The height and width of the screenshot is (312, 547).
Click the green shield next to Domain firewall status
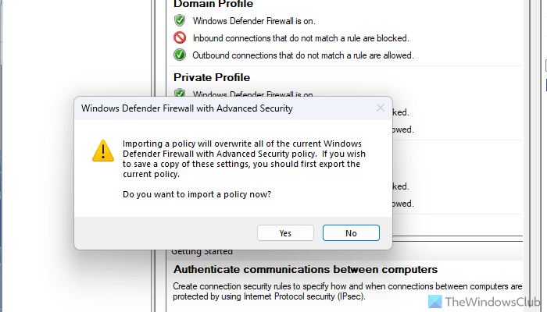[x=179, y=19]
